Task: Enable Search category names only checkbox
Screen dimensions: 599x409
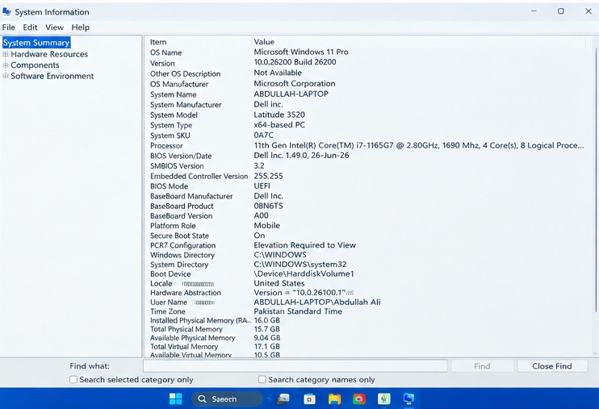Action: (x=262, y=380)
